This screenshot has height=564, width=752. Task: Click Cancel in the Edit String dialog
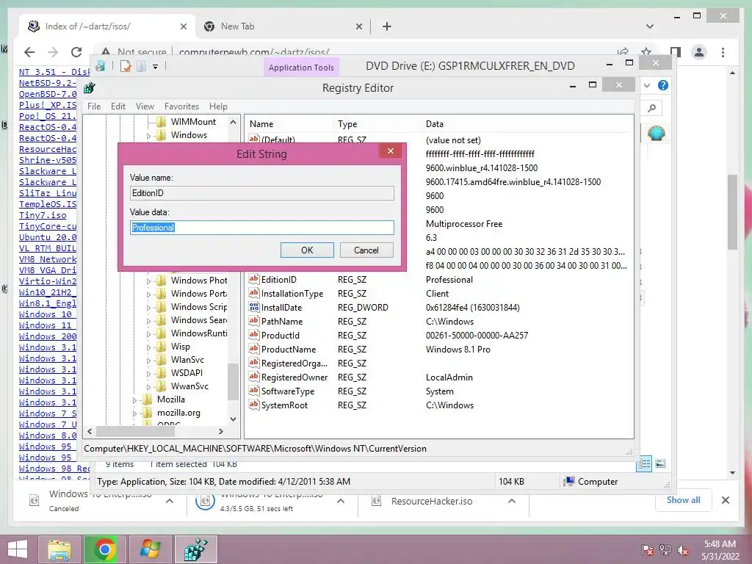click(x=366, y=250)
